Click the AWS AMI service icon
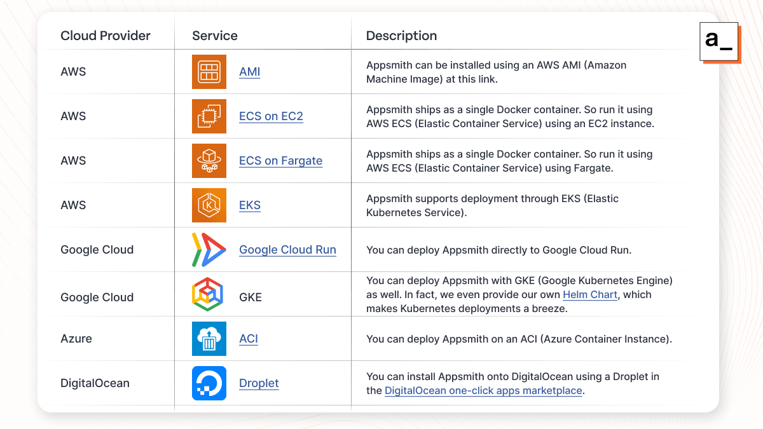This screenshot has width=763, height=429. (x=209, y=71)
